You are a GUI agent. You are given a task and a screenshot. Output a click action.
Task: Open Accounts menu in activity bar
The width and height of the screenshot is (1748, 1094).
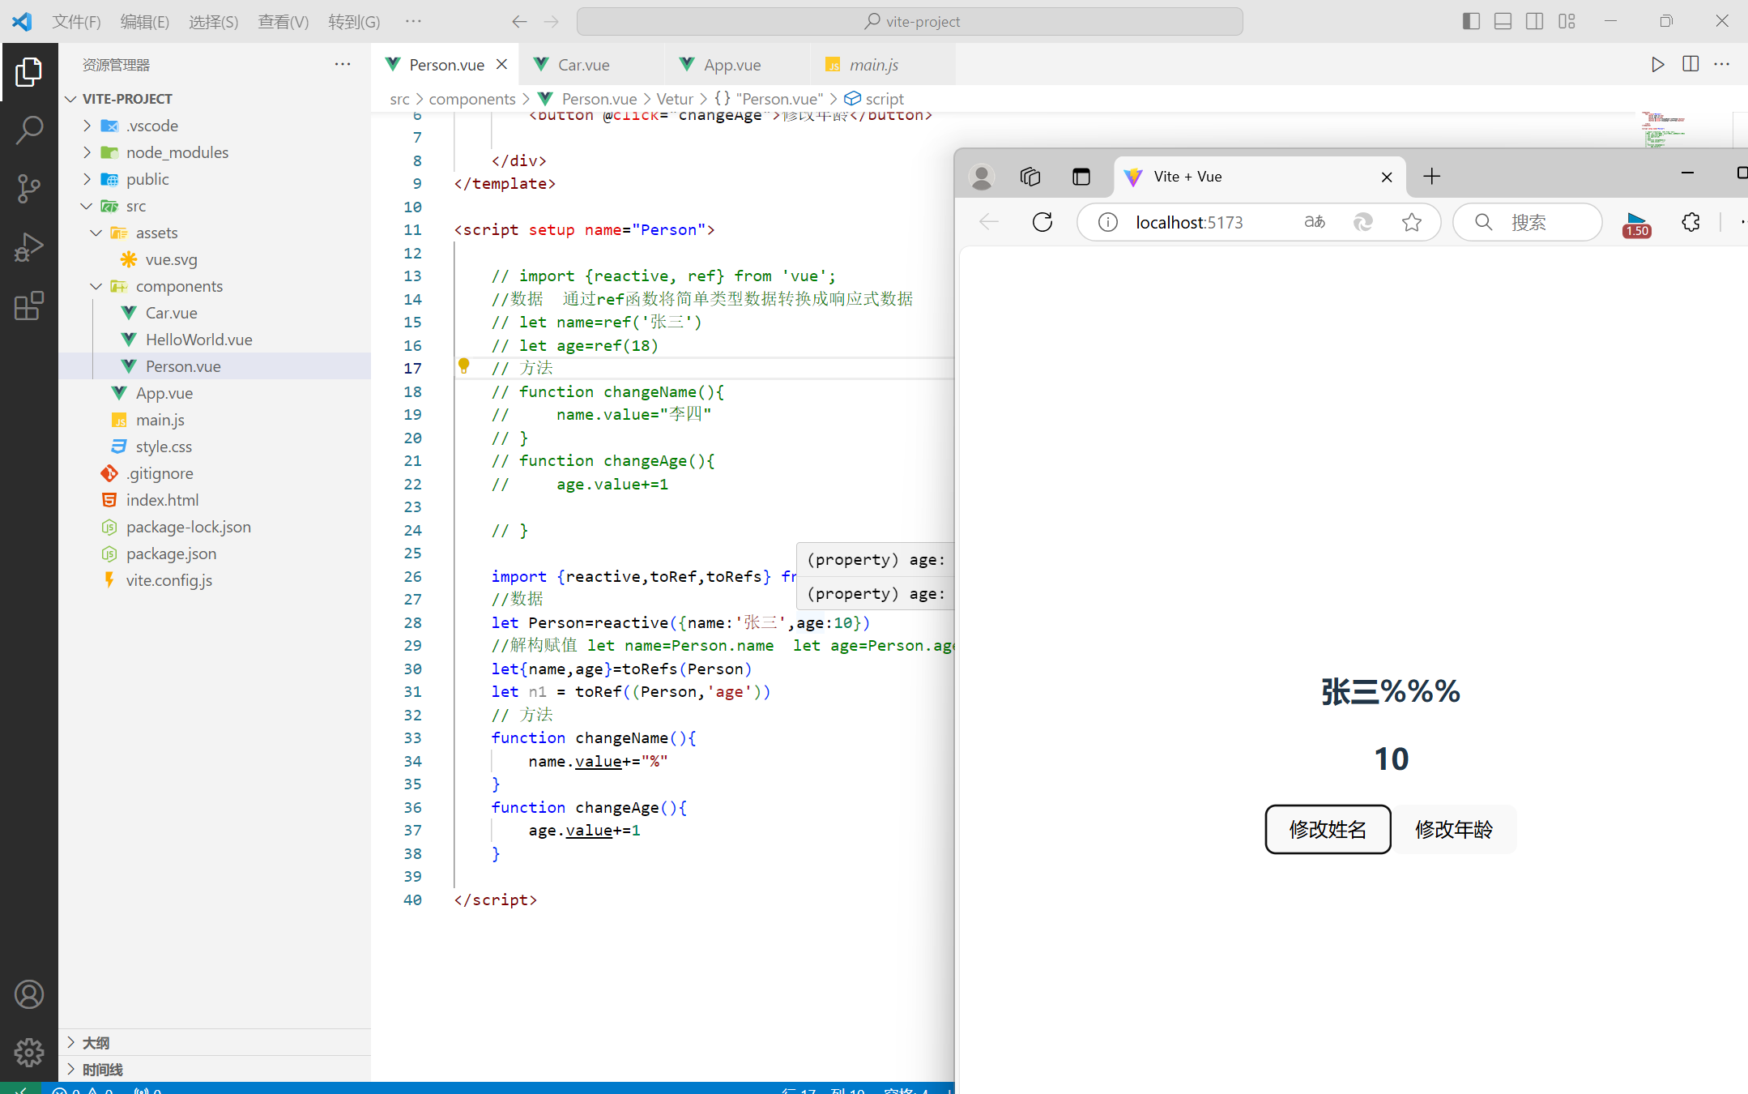tap(29, 994)
